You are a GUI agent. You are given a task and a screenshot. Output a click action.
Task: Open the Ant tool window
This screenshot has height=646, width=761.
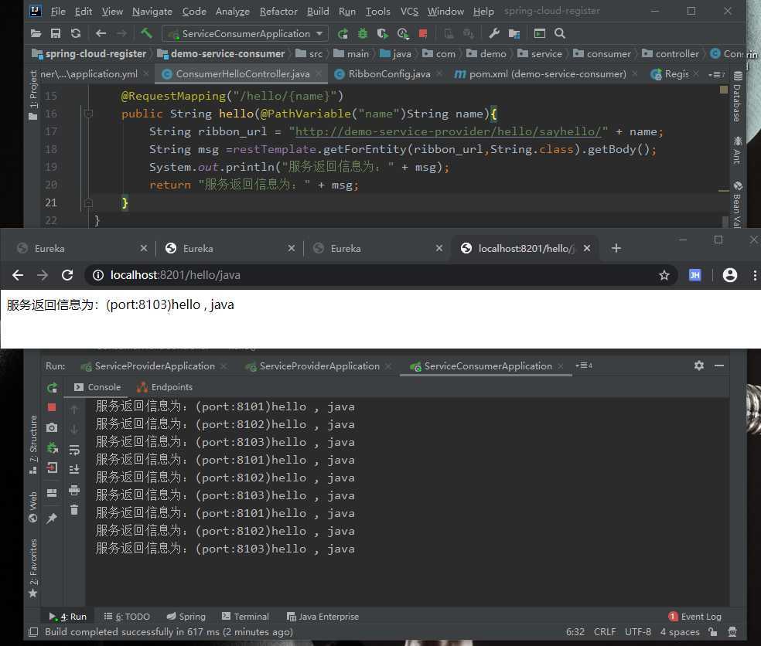point(737,151)
